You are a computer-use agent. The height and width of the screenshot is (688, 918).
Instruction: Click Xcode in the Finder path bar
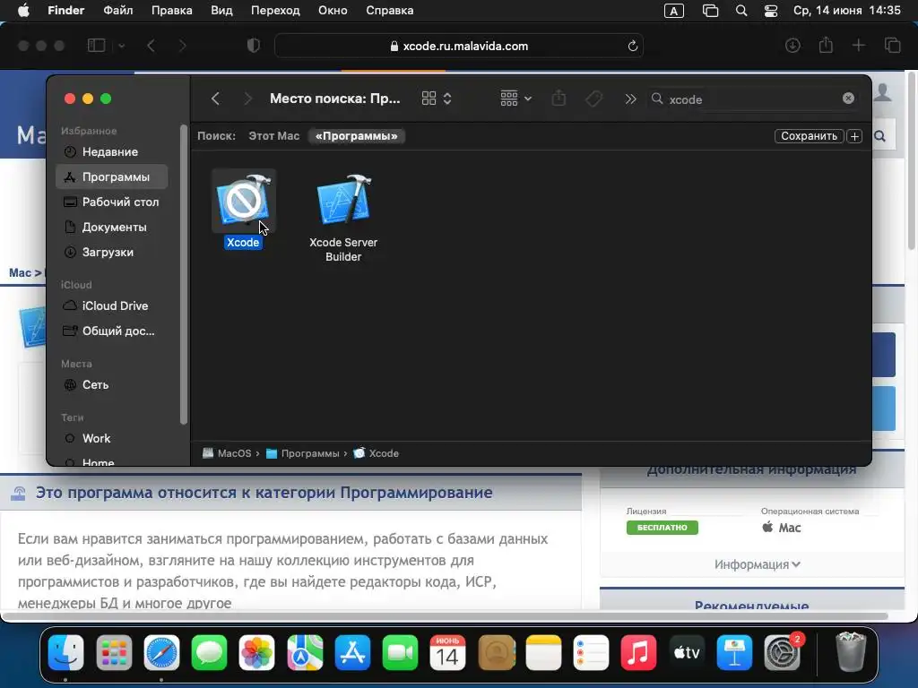(x=377, y=453)
